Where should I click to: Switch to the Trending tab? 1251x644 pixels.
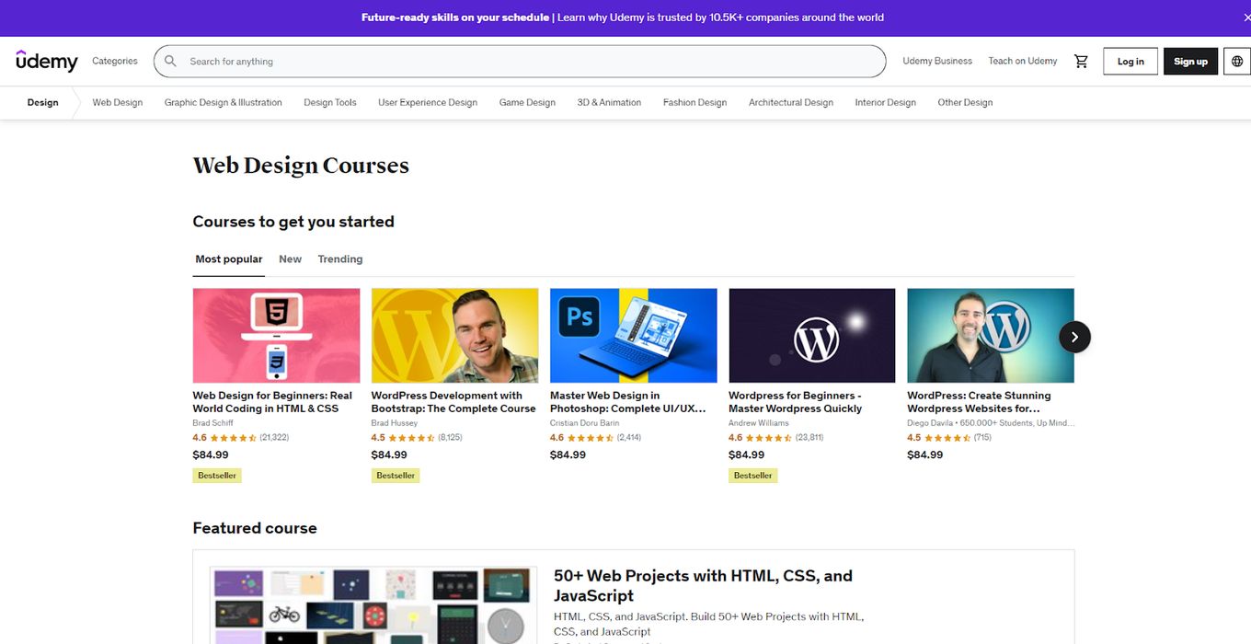pos(340,259)
